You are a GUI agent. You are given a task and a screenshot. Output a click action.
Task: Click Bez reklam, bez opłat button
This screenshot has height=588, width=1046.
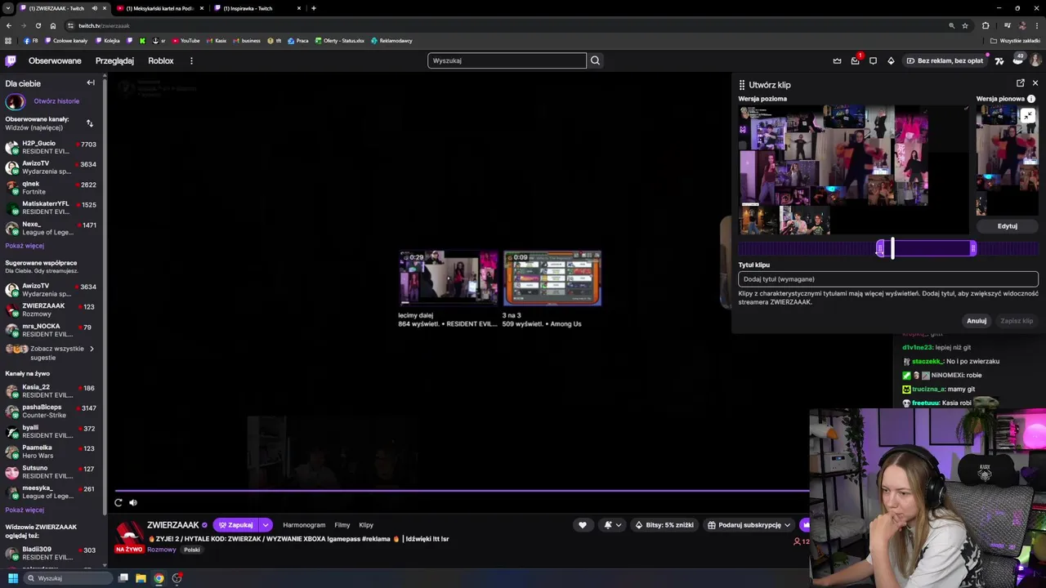pos(944,60)
